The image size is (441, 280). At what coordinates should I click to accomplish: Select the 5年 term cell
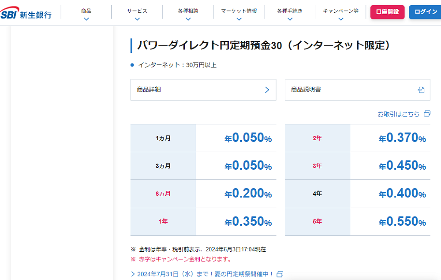point(318,221)
